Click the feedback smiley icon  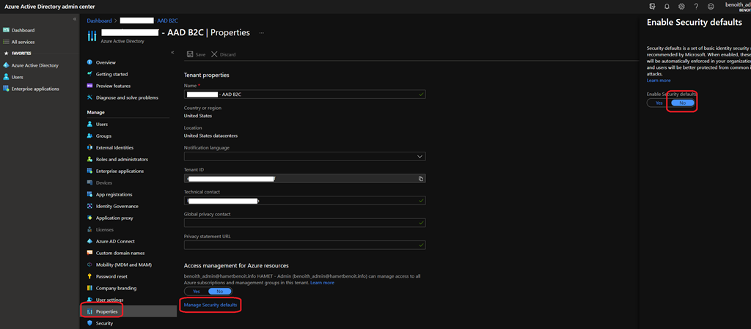click(x=711, y=7)
